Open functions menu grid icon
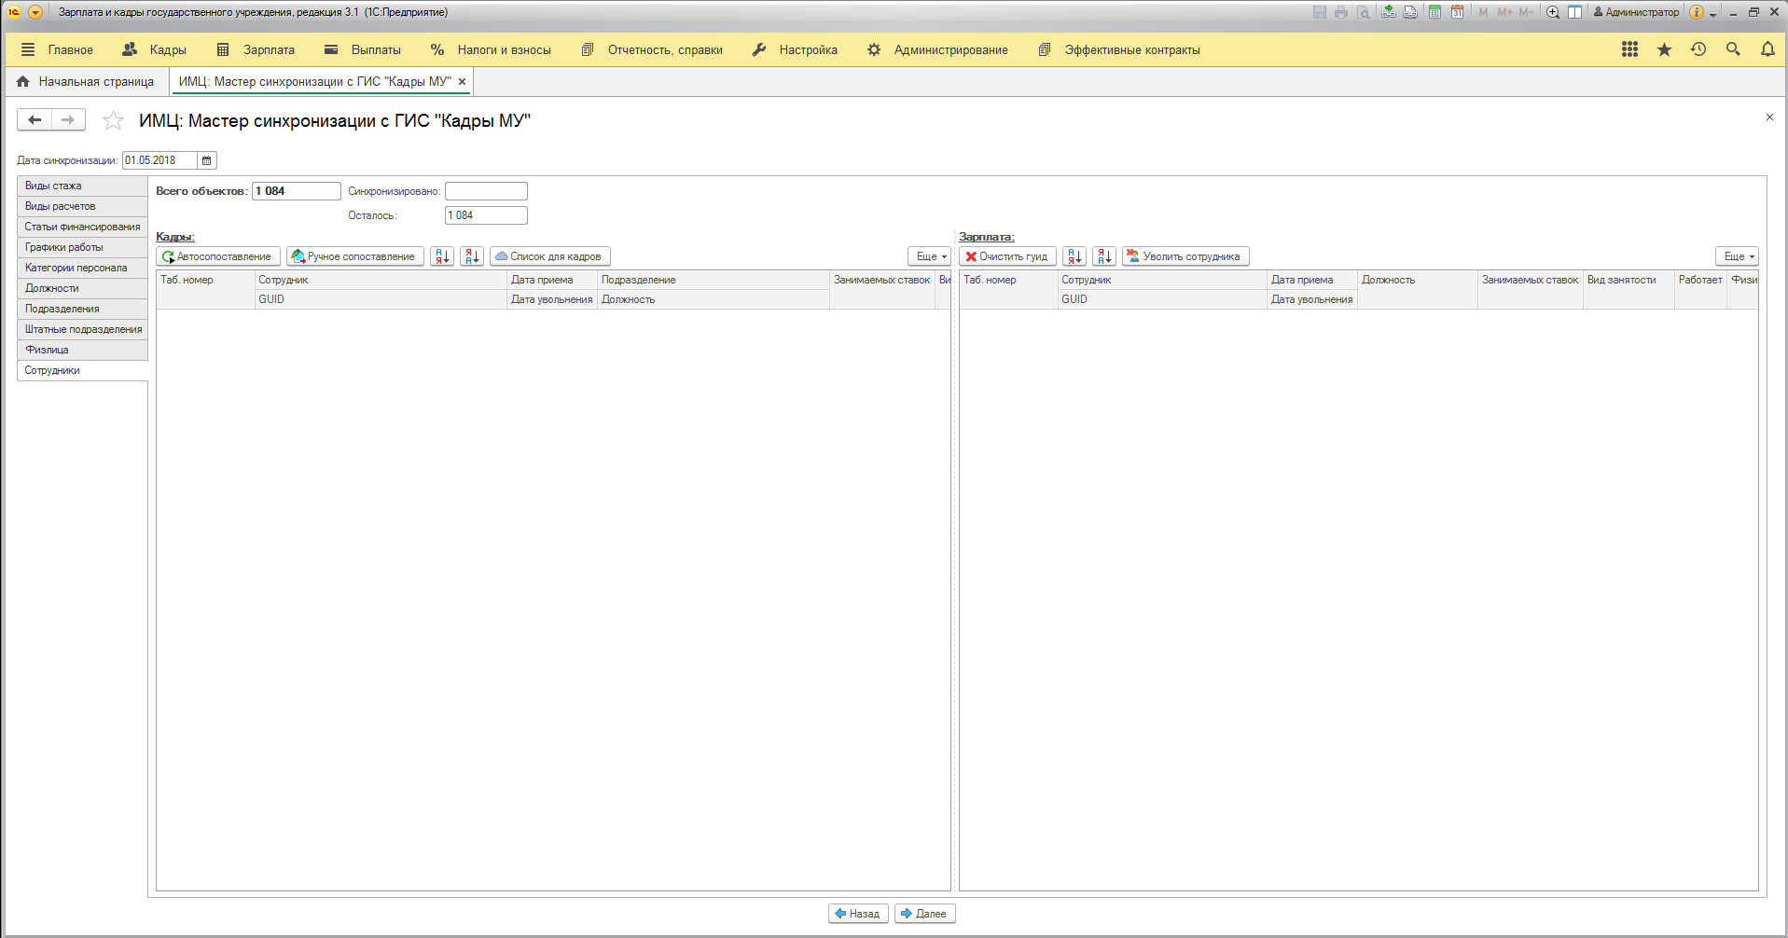1788x938 pixels. (x=1629, y=49)
